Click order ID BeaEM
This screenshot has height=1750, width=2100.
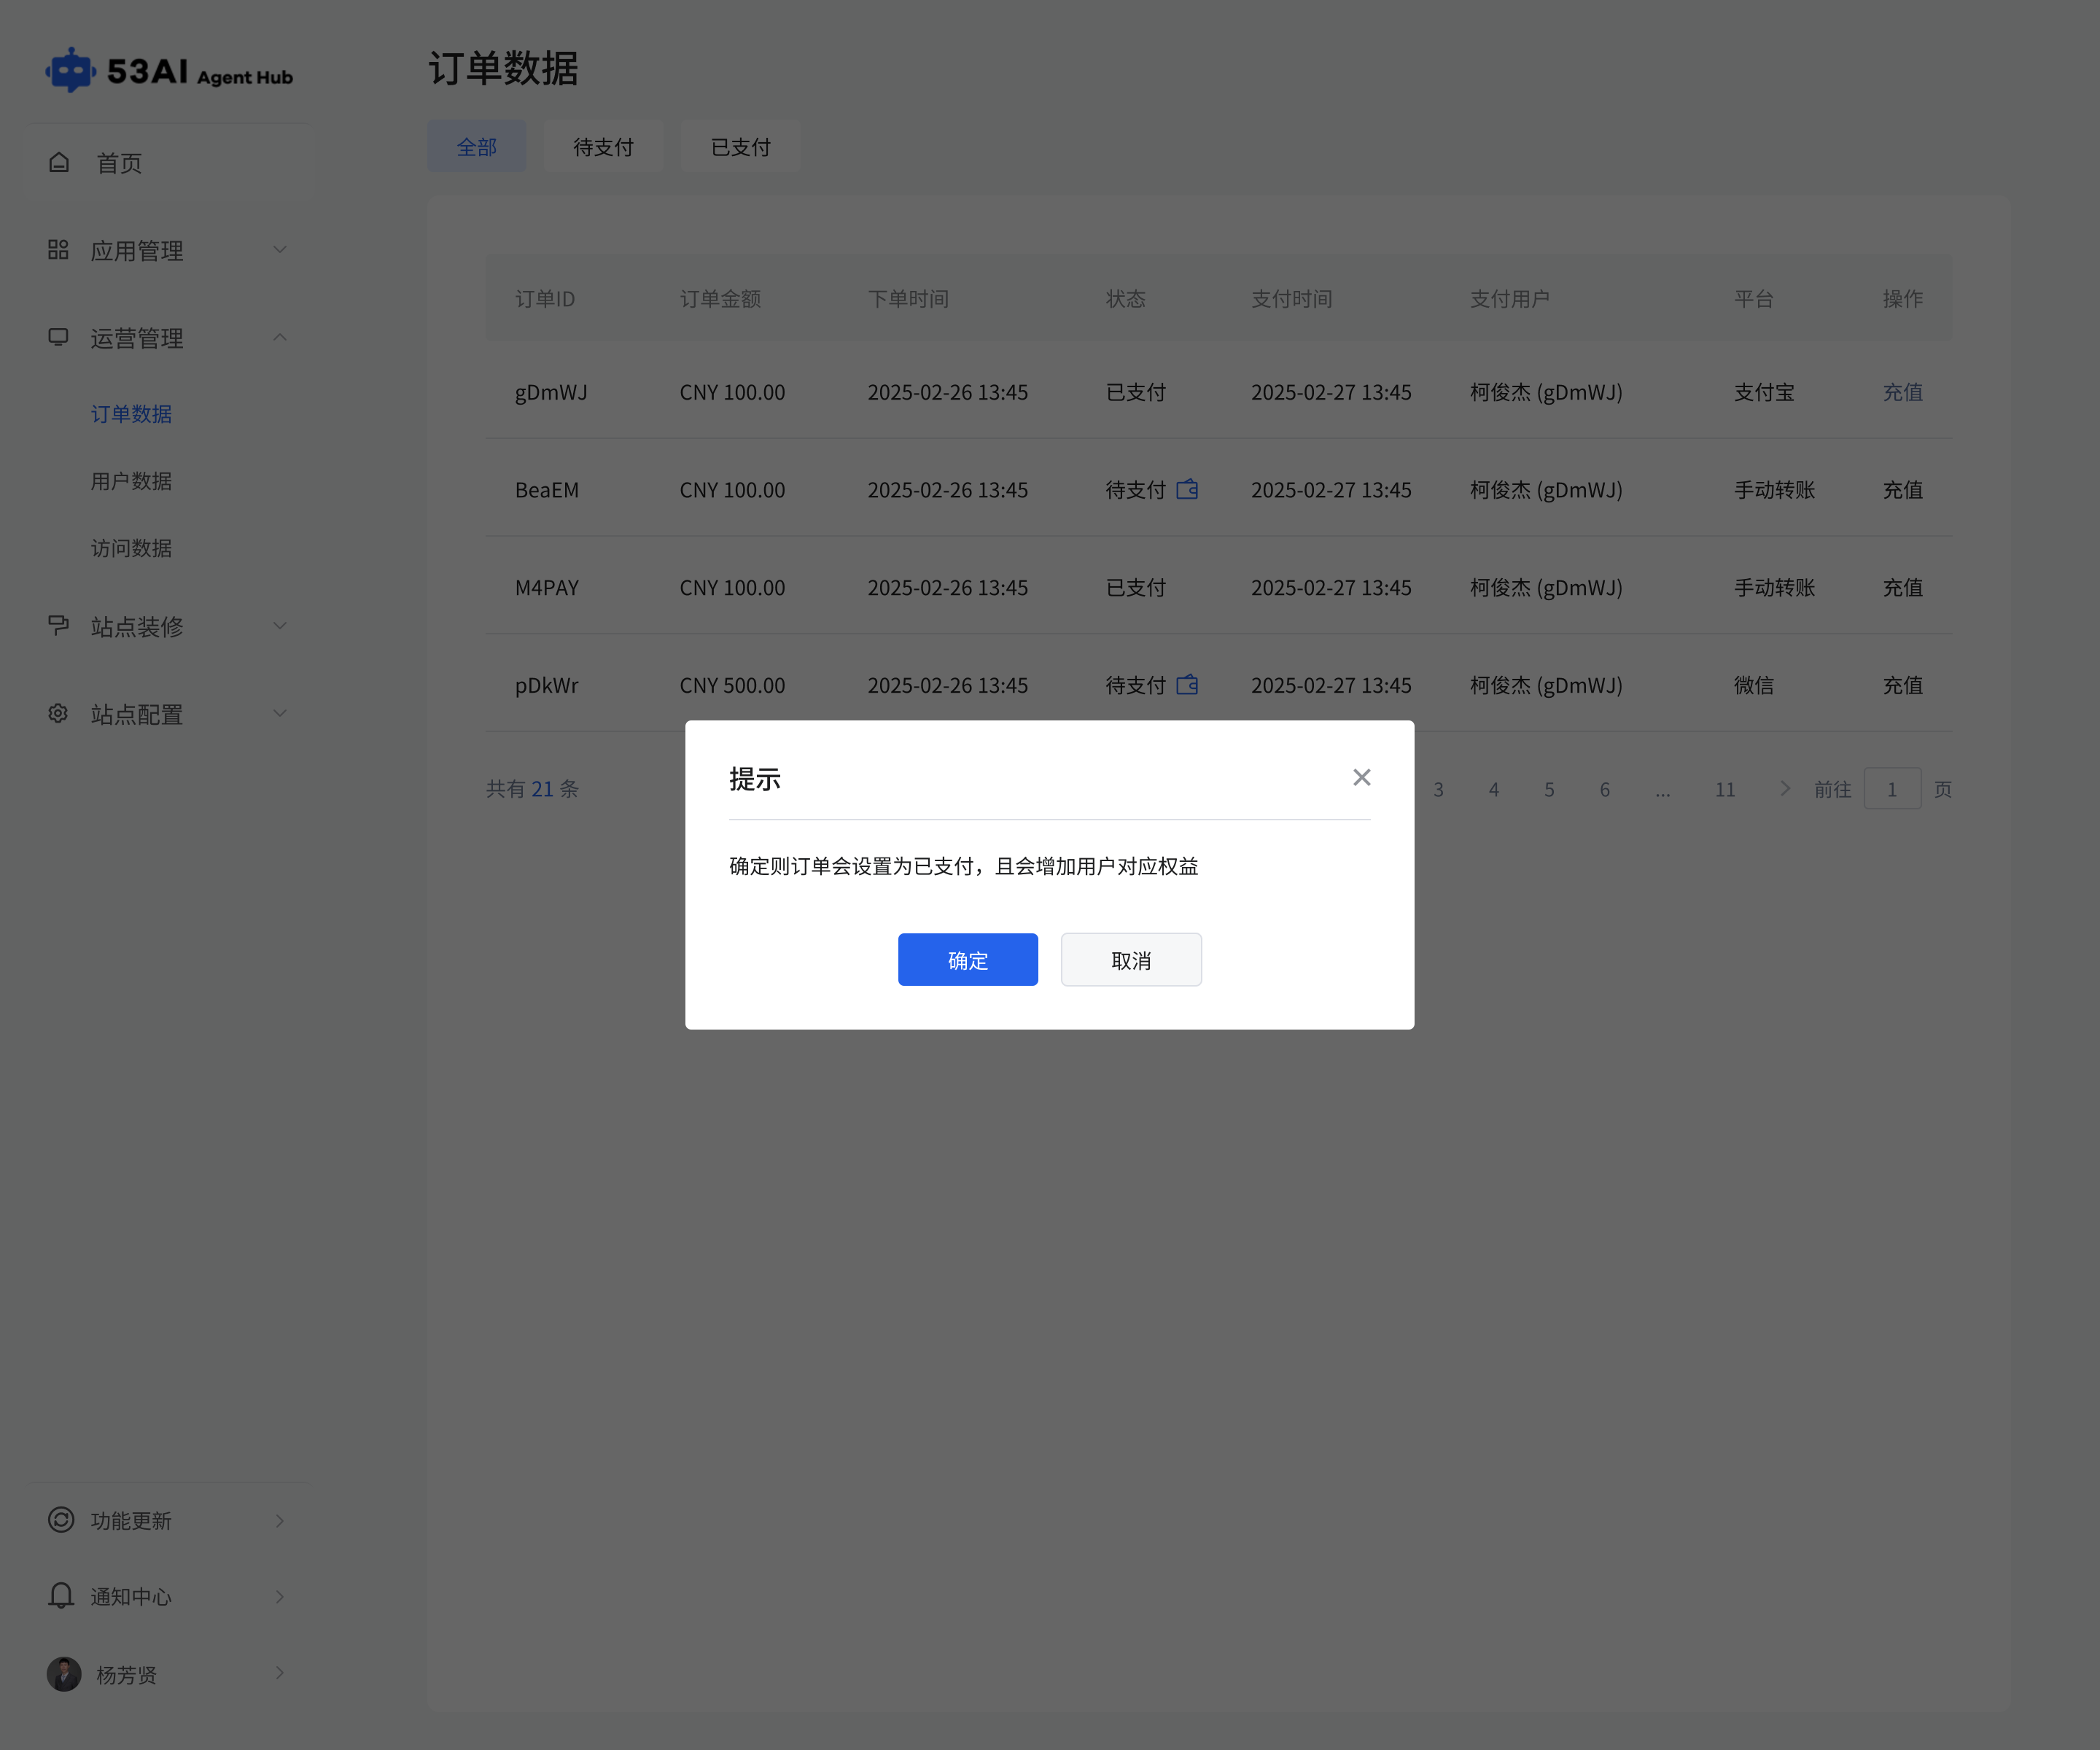point(547,490)
